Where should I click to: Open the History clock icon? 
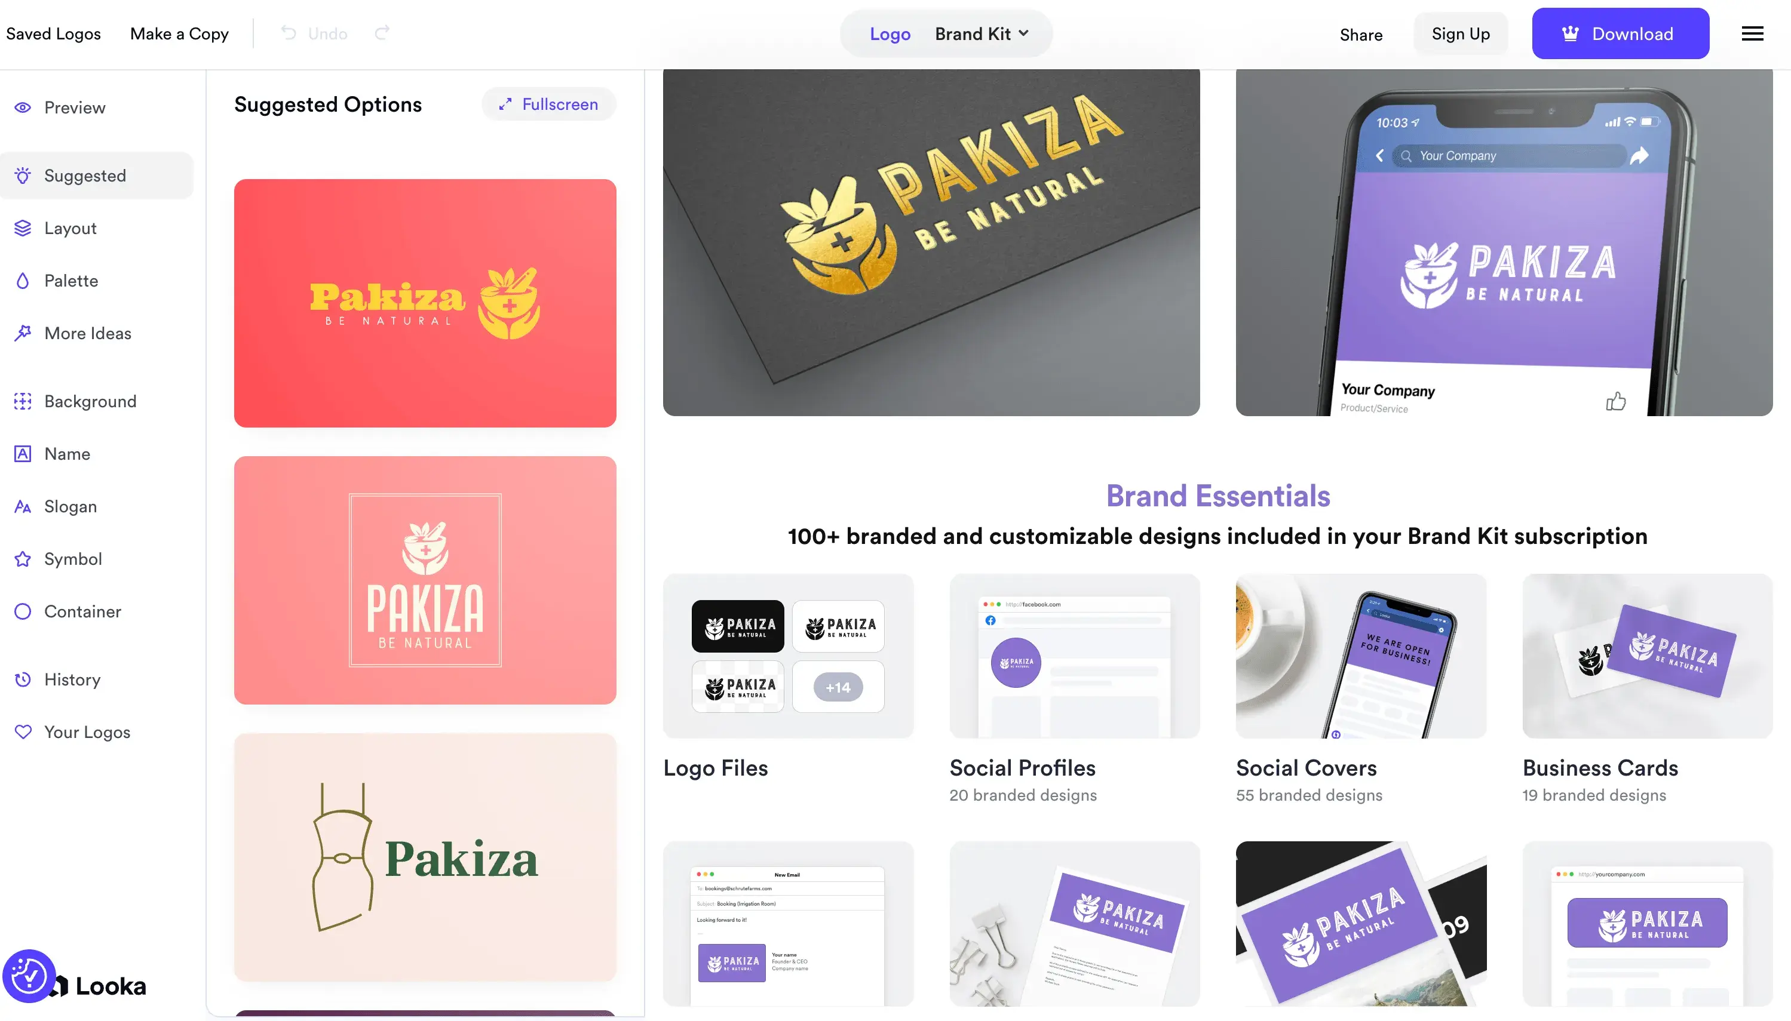(x=23, y=679)
